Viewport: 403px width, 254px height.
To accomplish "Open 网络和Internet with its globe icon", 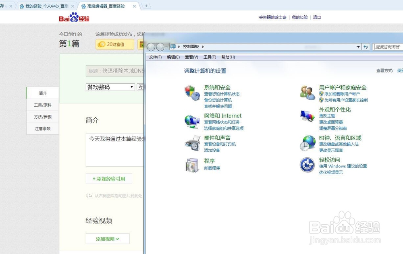I will 192,121.
